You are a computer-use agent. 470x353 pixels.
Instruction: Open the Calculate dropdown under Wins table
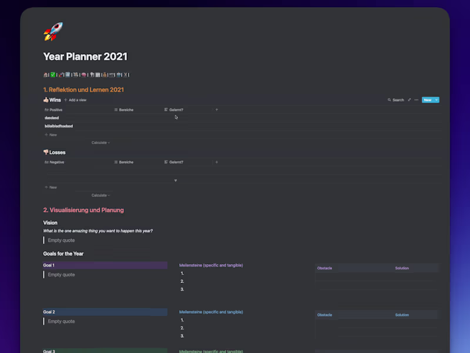[x=100, y=142]
